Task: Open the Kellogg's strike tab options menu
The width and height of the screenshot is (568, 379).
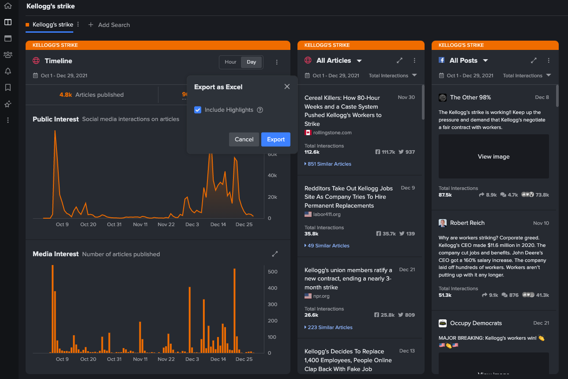Action: (78, 24)
